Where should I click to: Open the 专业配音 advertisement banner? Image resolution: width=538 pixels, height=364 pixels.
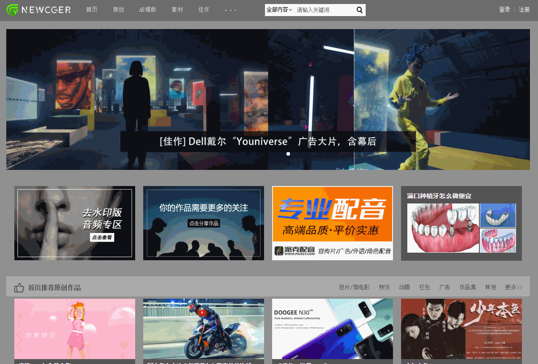click(333, 223)
